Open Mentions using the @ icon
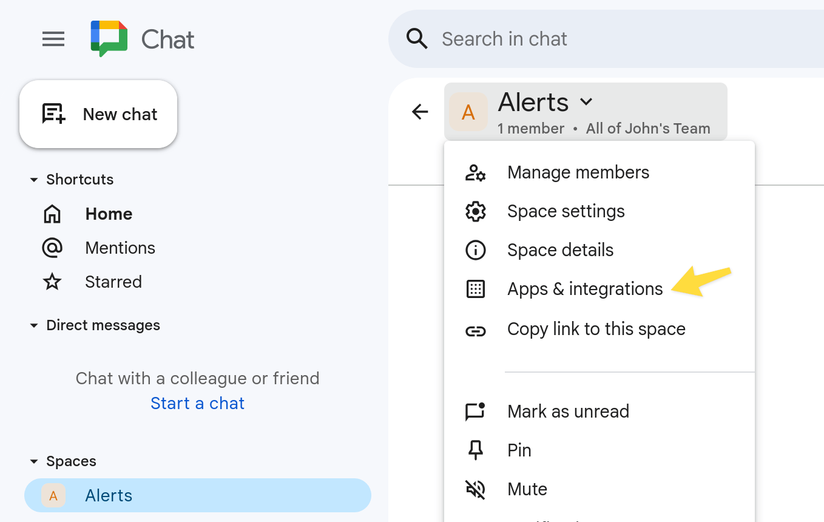The width and height of the screenshot is (824, 522). point(52,248)
